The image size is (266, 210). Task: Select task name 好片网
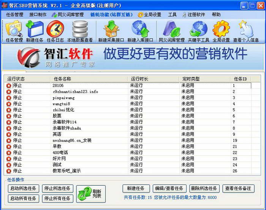(x=59, y=159)
